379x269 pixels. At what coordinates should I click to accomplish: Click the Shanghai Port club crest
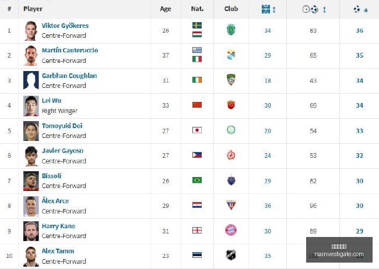click(231, 105)
